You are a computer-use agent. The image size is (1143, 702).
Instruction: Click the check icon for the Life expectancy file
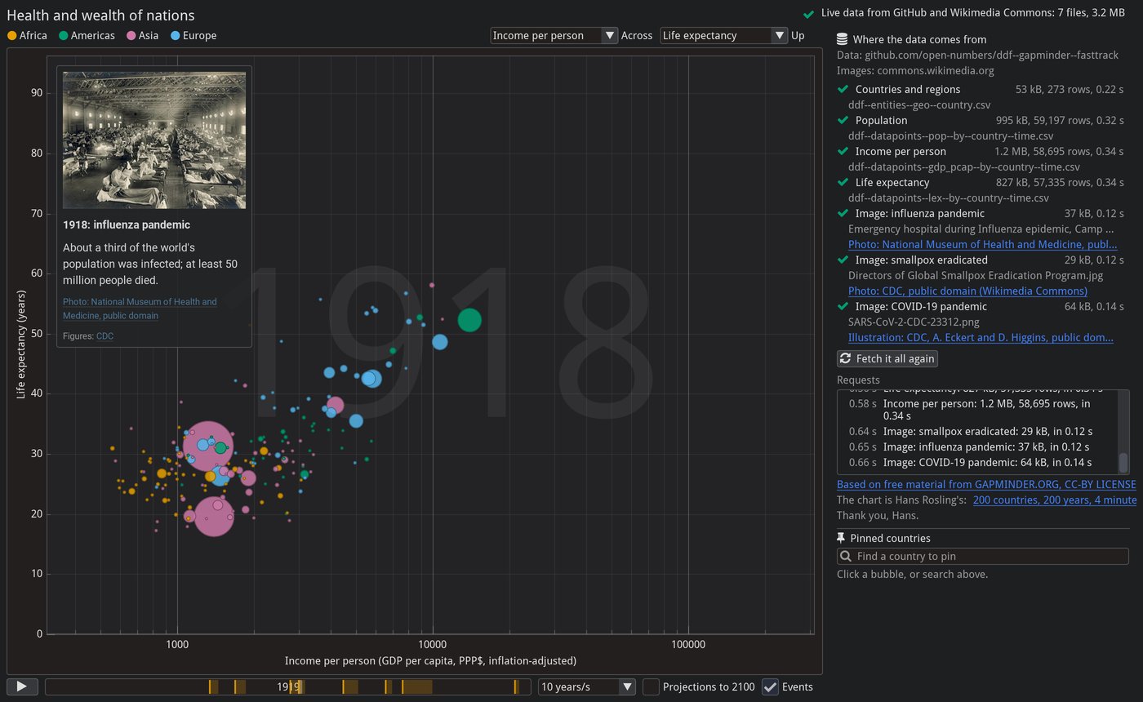point(843,182)
